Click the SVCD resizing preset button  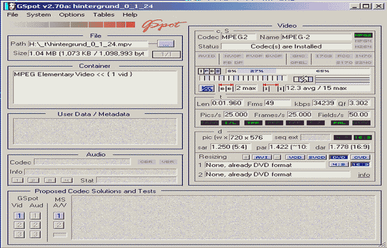click(317, 157)
